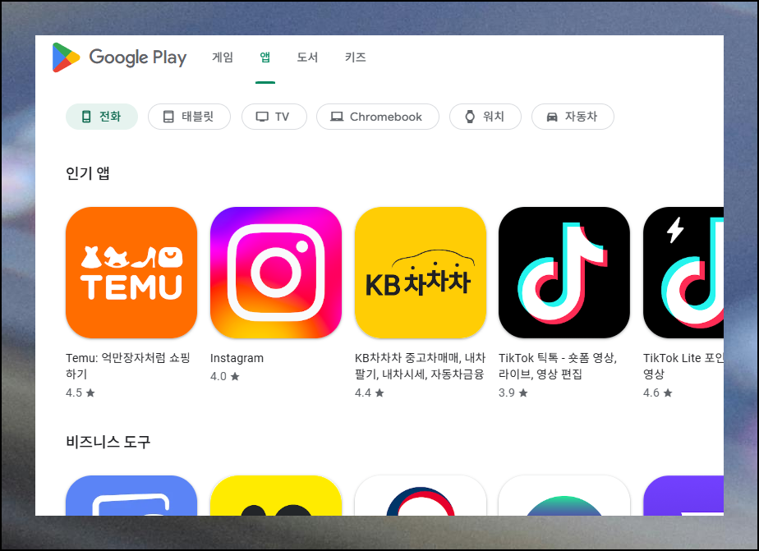Open 'TikTok 틱톡 - 숏폼 영상' title
This screenshot has width=759, height=551.
[x=558, y=365]
